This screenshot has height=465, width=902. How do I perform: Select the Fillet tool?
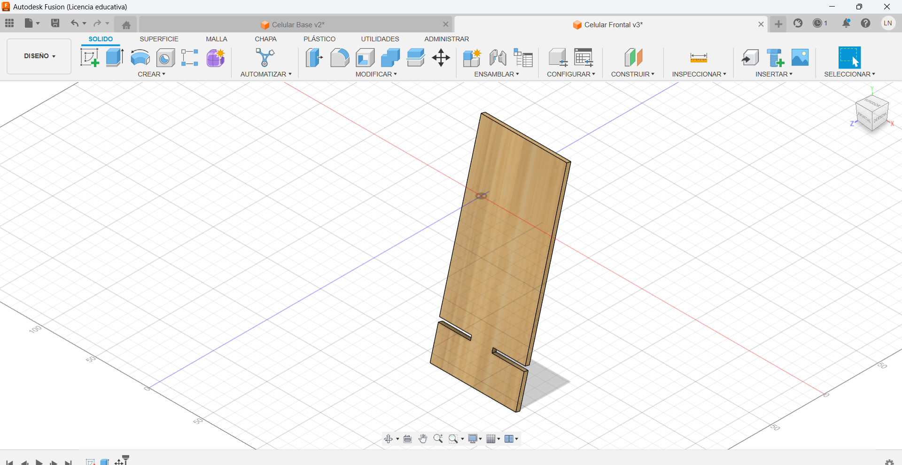340,58
